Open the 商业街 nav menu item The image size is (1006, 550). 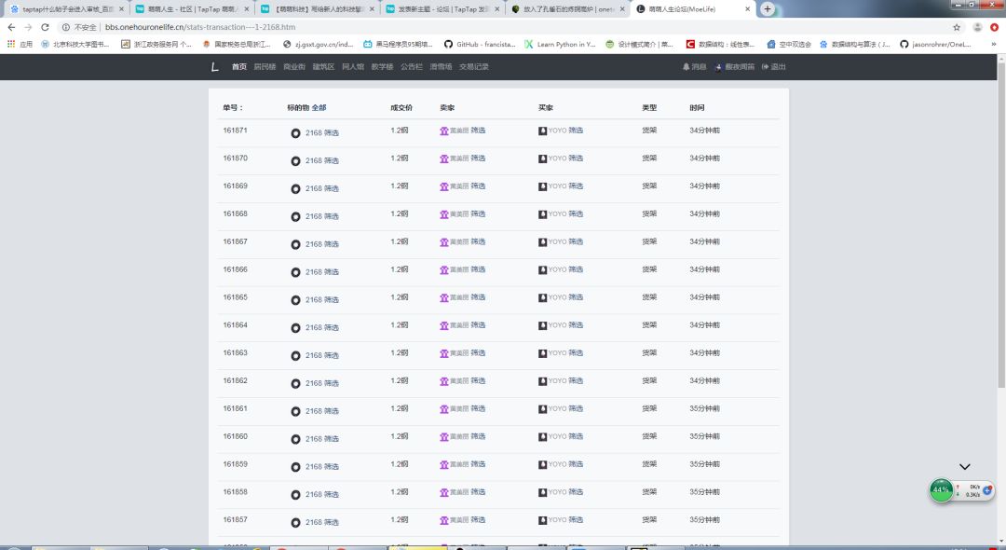tap(293, 67)
